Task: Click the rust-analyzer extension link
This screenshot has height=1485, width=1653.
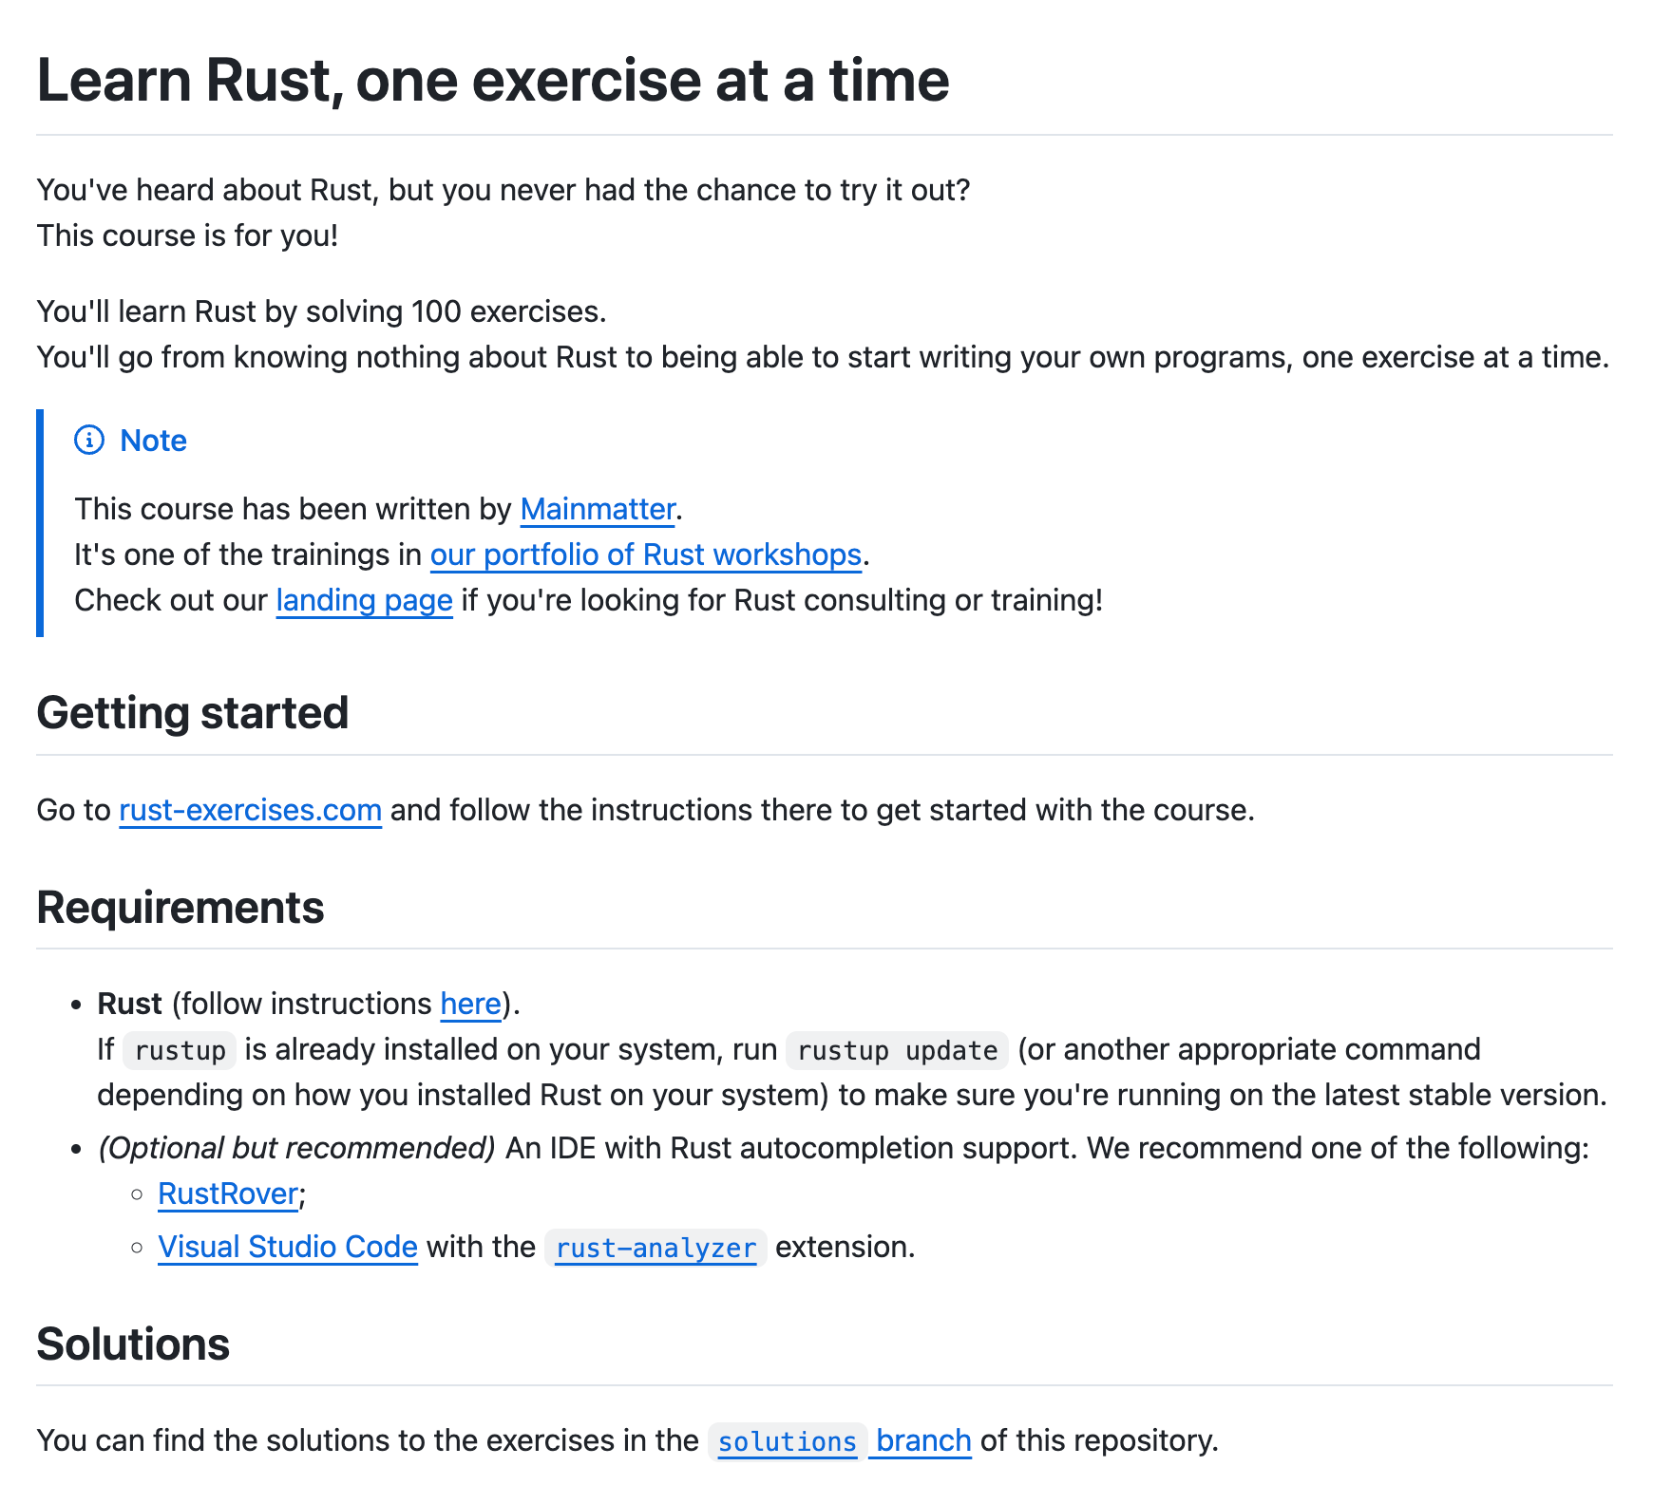Action: (x=655, y=1249)
